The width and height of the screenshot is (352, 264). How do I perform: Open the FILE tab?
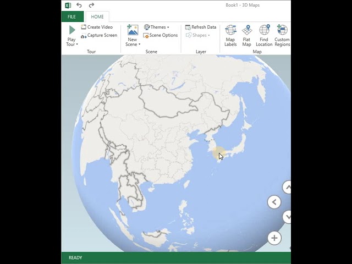(x=72, y=16)
